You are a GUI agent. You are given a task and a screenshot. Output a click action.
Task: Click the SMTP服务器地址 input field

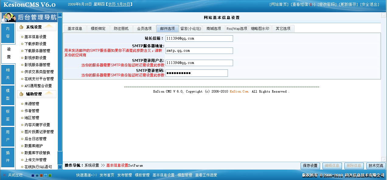pos(199,51)
